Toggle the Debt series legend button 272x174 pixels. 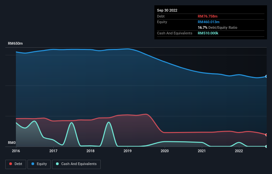[x=16, y=164]
